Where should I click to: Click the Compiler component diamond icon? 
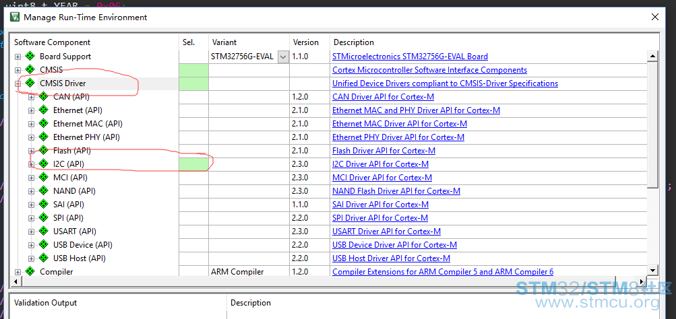(x=30, y=271)
